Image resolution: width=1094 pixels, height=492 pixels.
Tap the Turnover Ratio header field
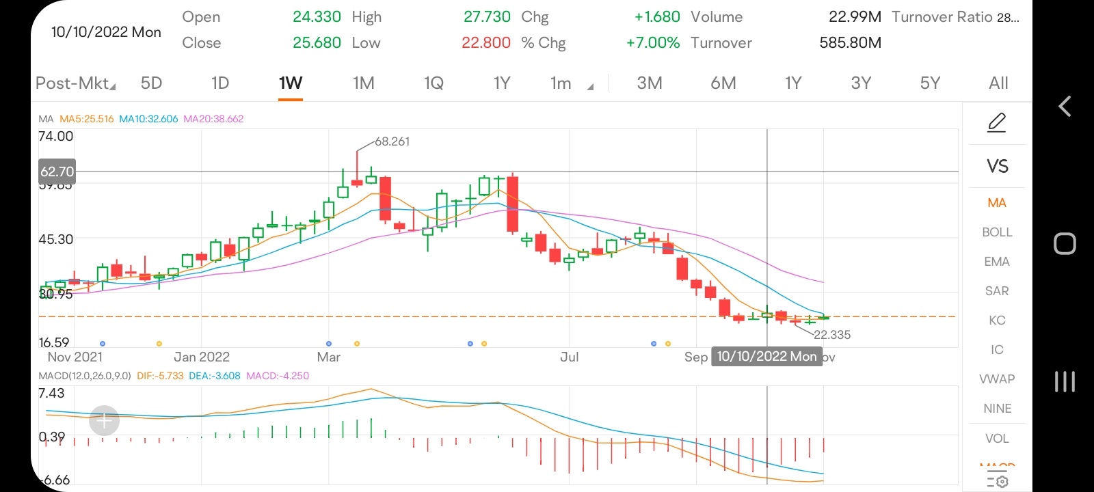(x=955, y=17)
